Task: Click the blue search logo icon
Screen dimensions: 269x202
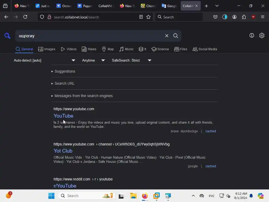Action: (7, 36)
